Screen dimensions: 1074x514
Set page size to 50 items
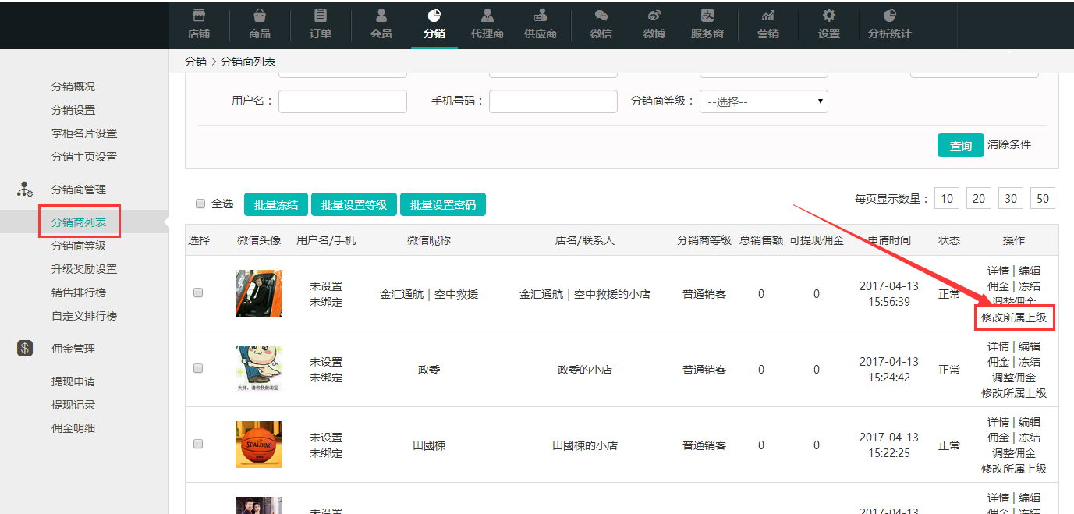coord(1042,199)
